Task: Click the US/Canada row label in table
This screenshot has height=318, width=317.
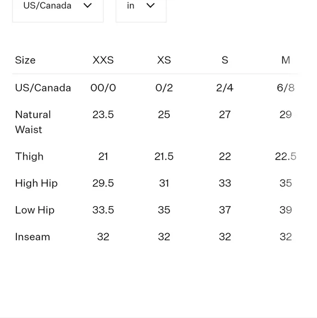Action: 43,88
